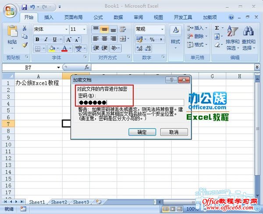Apply yellow fill color bucket
The image size is (263, 214).
(x=52, y=49)
